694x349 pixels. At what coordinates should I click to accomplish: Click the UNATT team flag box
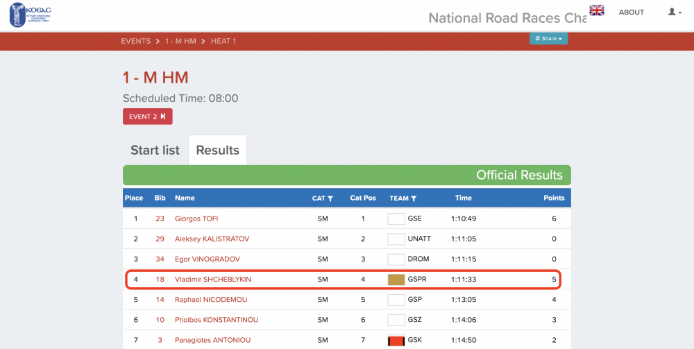[396, 239]
